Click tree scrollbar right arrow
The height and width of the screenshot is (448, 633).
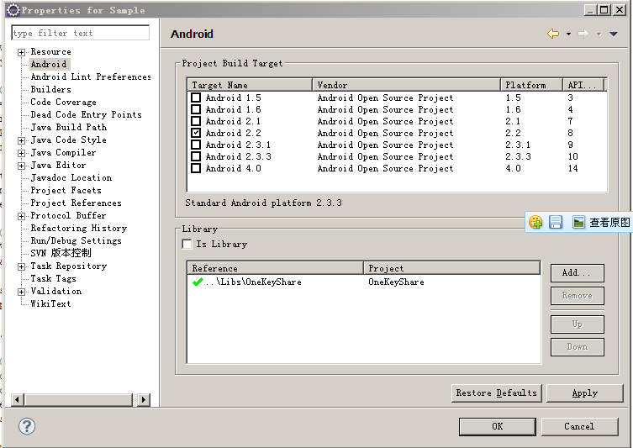tap(143, 399)
